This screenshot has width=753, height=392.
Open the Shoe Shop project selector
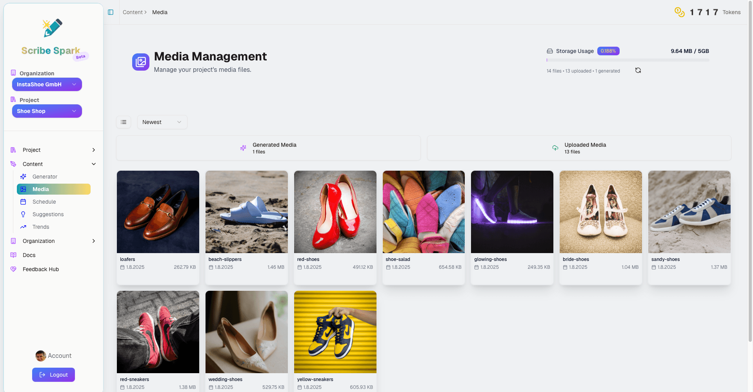click(47, 111)
